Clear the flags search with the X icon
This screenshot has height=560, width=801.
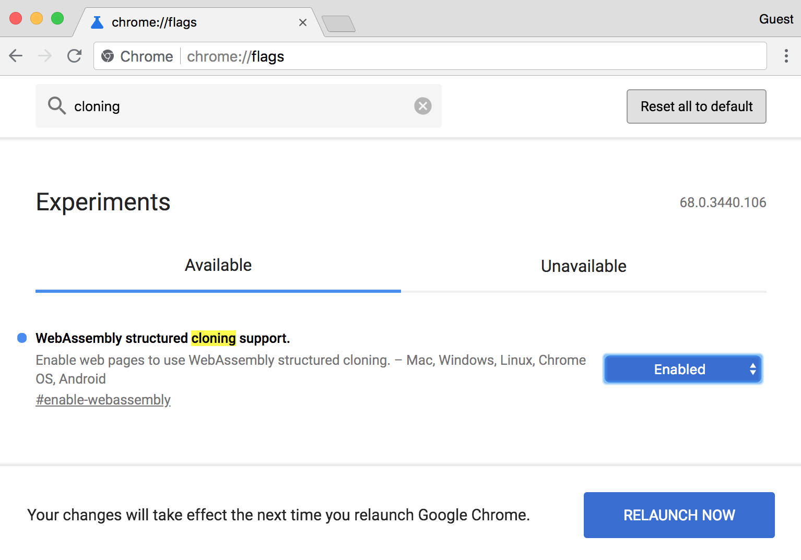click(x=423, y=106)
